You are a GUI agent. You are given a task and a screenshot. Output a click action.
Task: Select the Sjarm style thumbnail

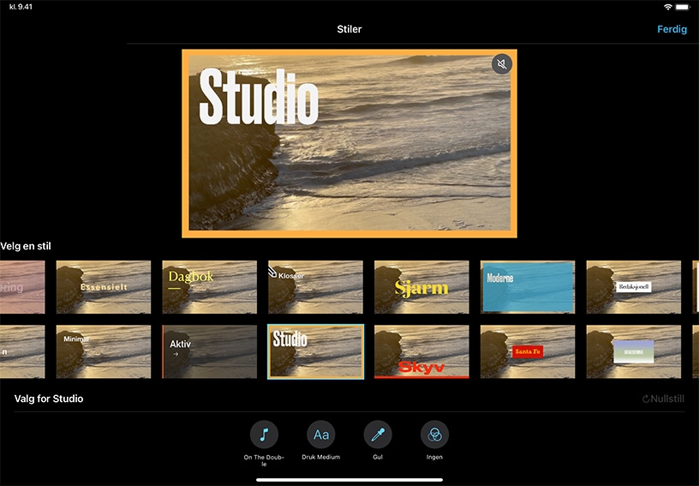coord(421,287)
